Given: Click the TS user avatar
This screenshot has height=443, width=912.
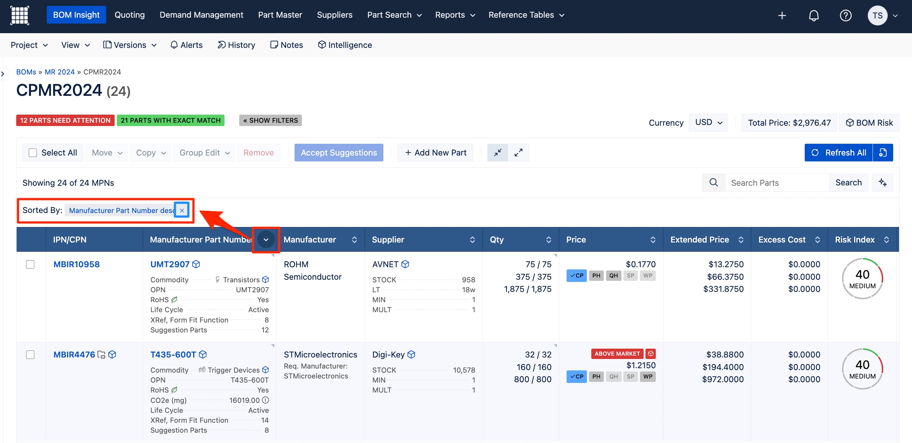Looking at the screenshot, I should [x=877, y=15].
